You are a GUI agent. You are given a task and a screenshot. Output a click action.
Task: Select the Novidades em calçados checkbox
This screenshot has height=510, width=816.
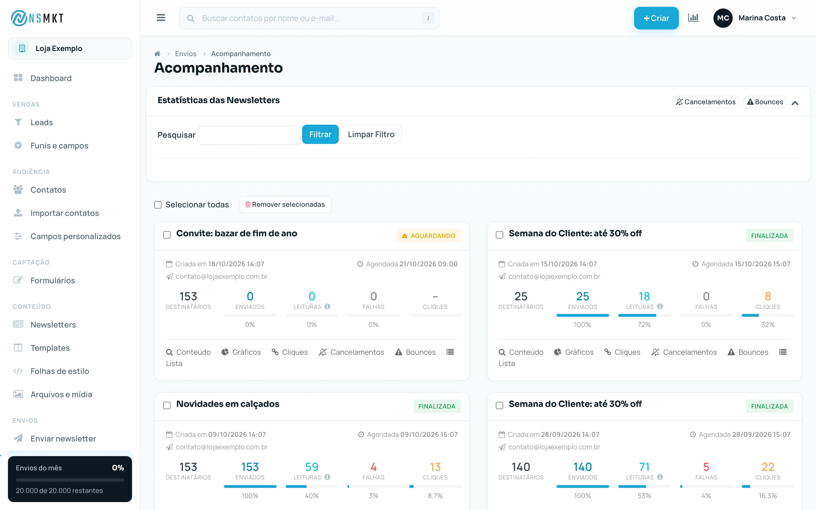tap(167, 405)
